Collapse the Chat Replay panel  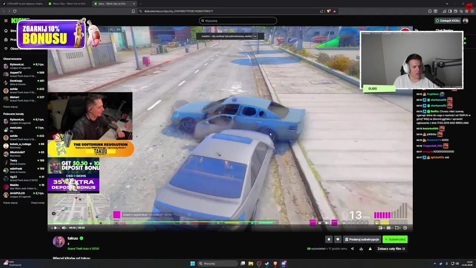click(x=416, y=31)
